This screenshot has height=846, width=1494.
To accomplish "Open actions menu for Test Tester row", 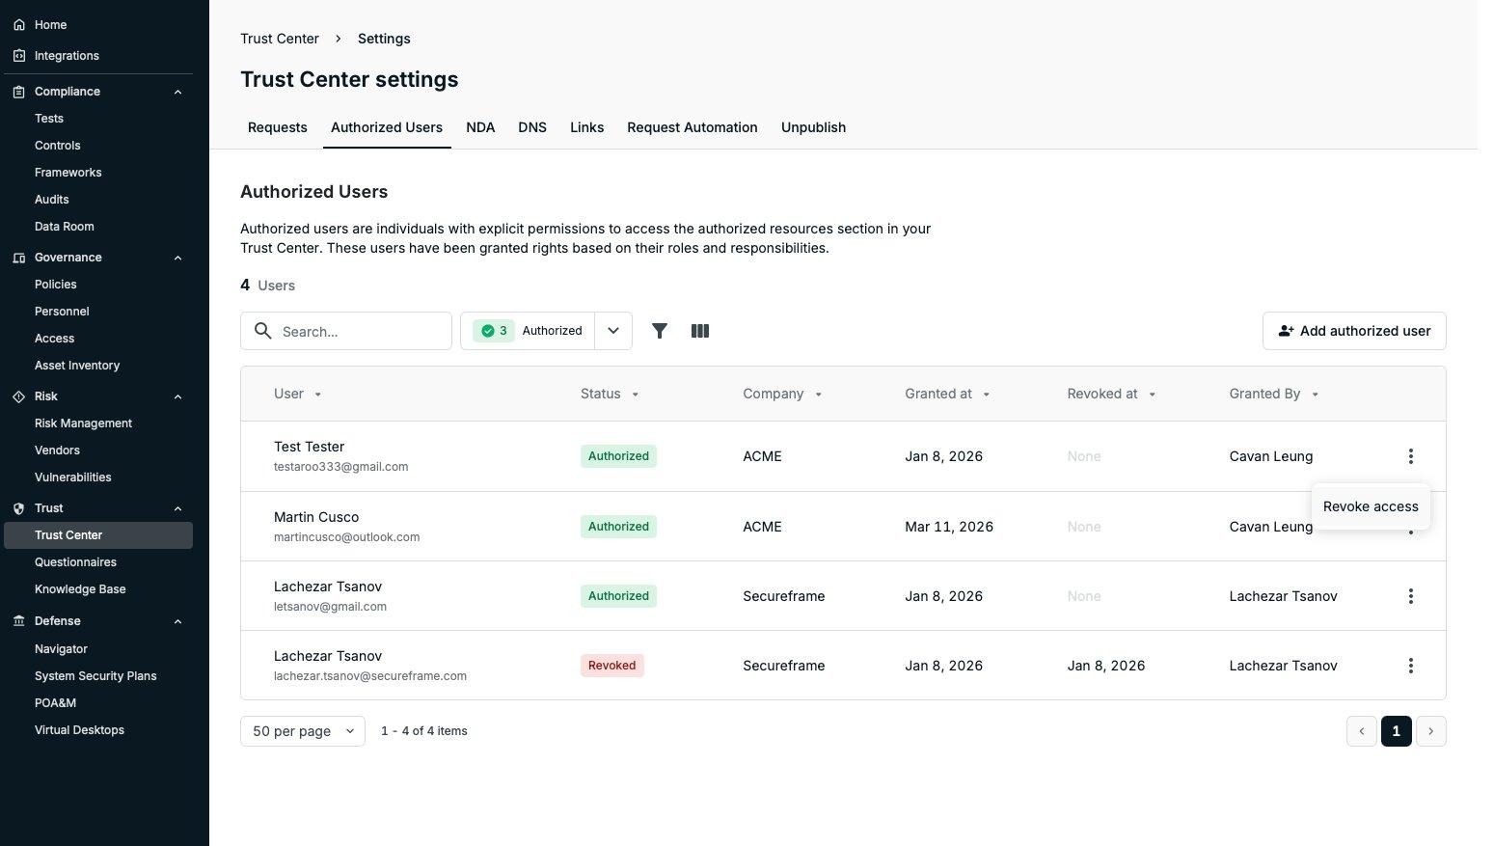I will (x=1410, y=456).
